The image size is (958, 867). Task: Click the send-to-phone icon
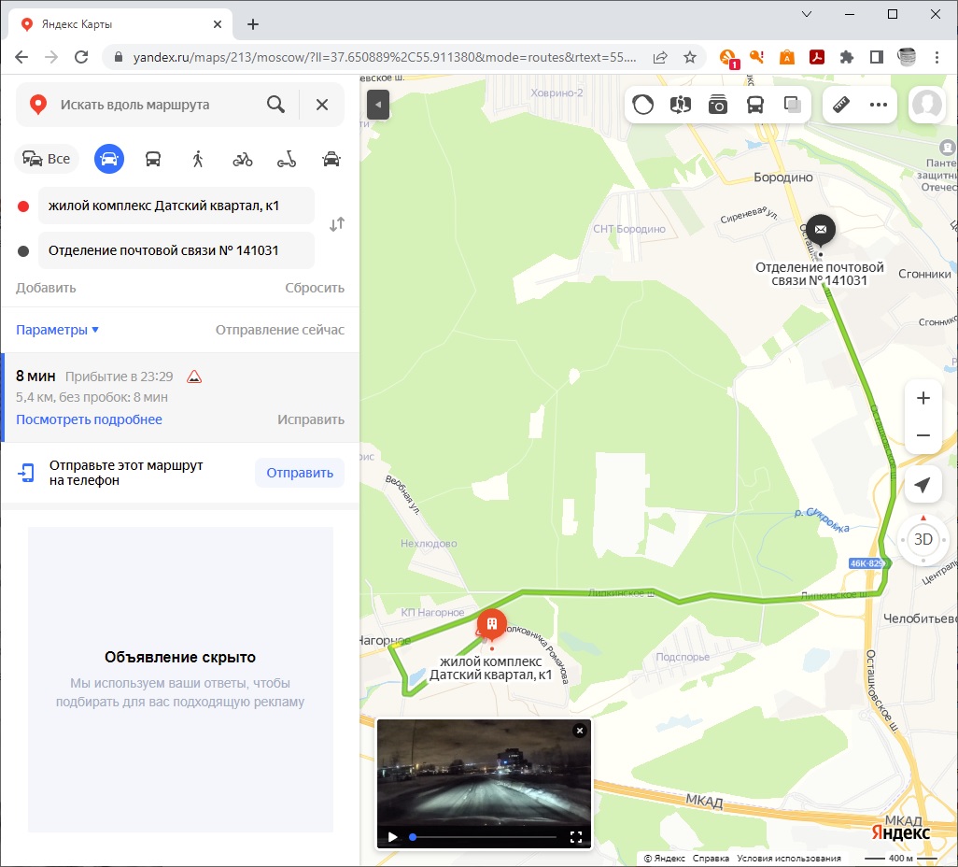click(x=26, y=473)
